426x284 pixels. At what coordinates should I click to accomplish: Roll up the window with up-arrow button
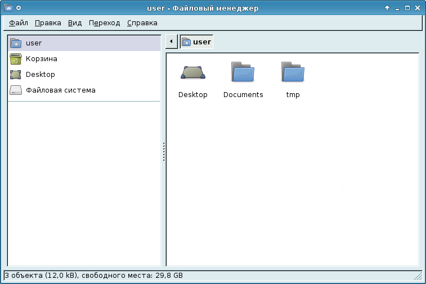(x=387, y=8)
